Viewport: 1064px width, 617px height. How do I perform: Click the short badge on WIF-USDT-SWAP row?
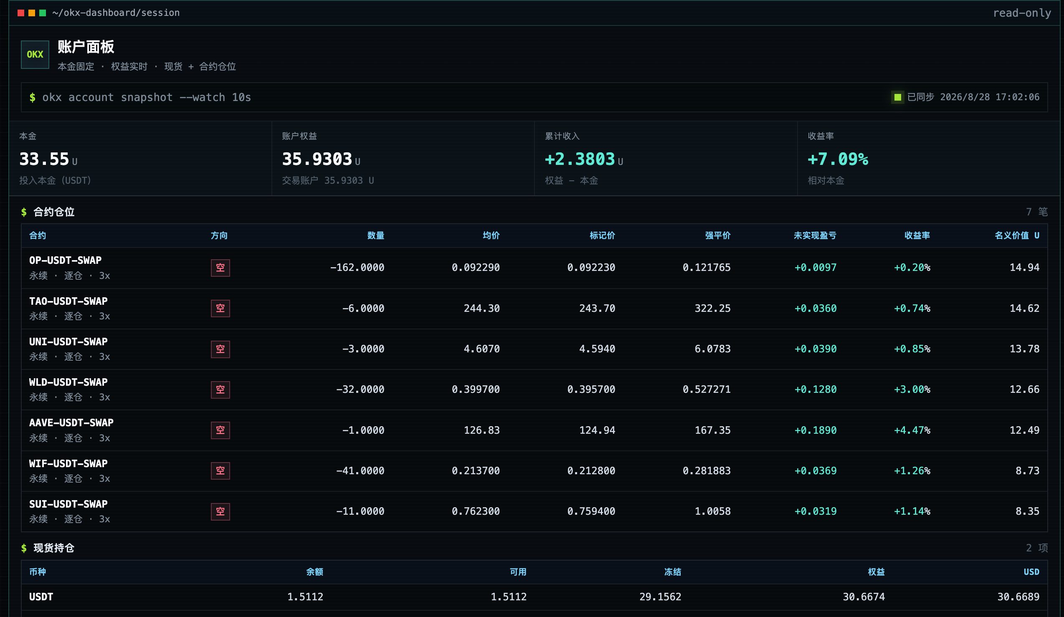click(220, 471)
